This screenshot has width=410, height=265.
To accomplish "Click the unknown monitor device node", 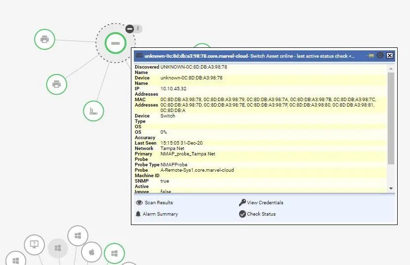I will point(34,245).
